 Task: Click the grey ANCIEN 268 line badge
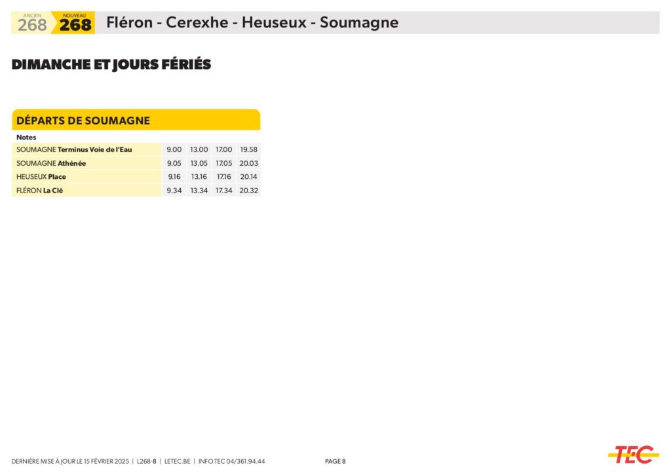point(31,24)
